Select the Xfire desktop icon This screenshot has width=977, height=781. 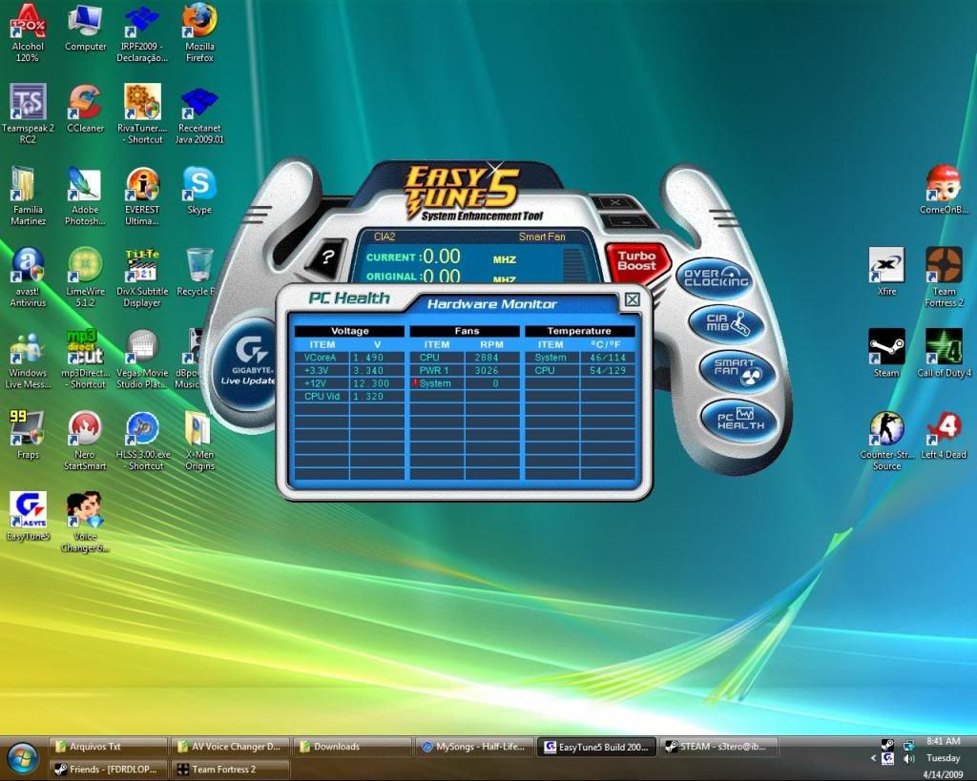pos(886,272)
